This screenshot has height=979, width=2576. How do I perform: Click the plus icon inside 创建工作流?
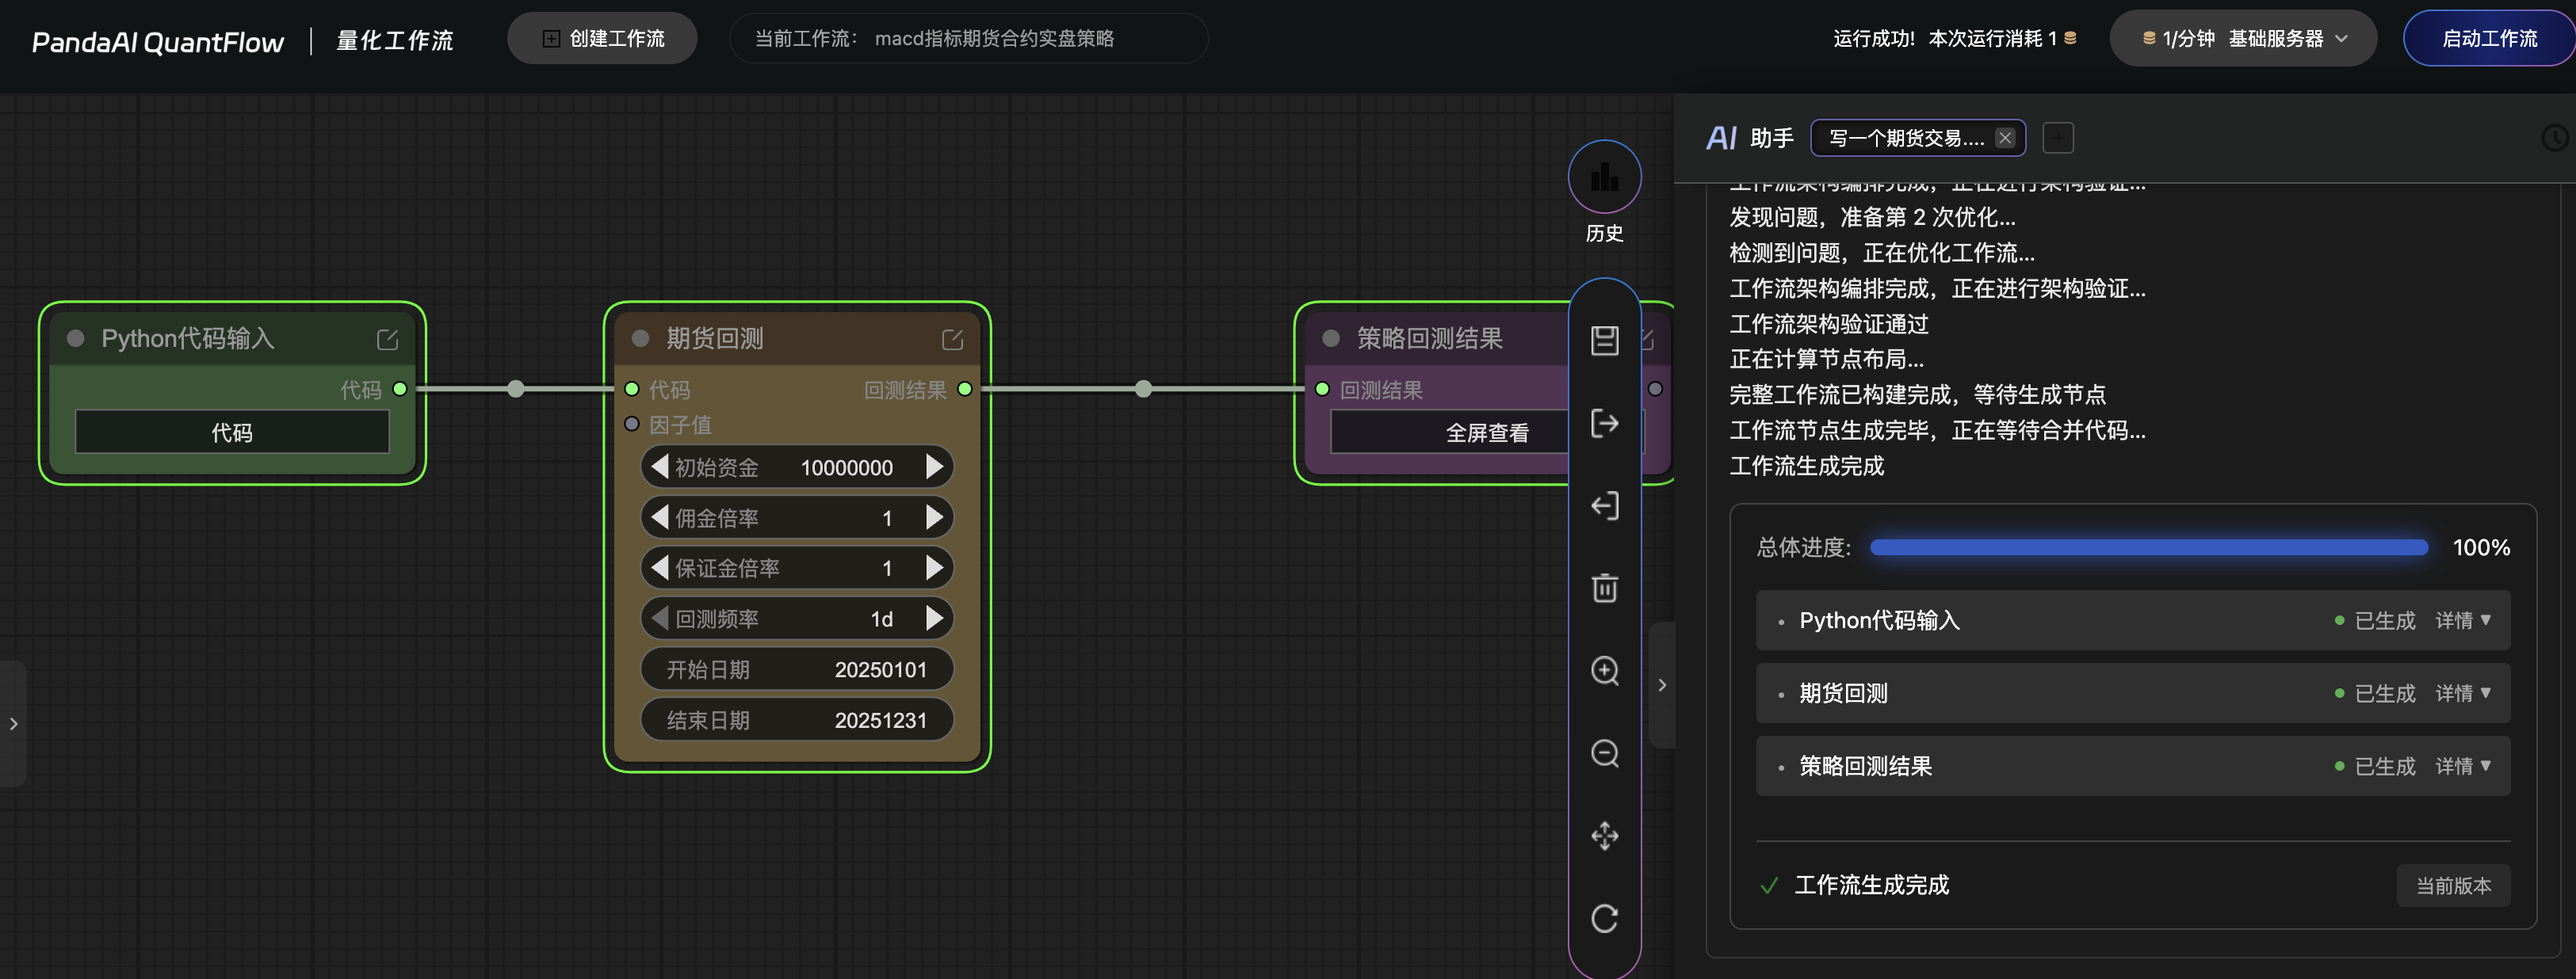550,39
